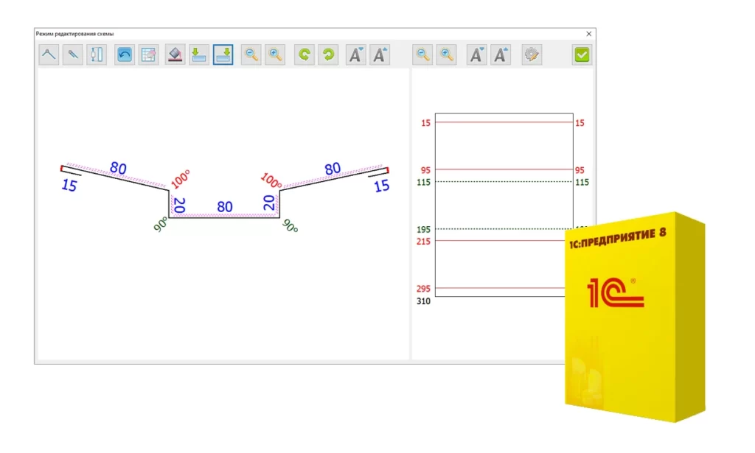The image size is (755, 453).
Task: Rotate the profile counterclockwise with green arrow
Action: pyautogui.click(x=305, y=55)
